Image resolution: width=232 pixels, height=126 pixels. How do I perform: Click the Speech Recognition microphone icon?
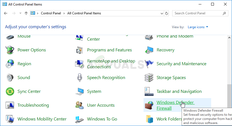tap(80, 78)
